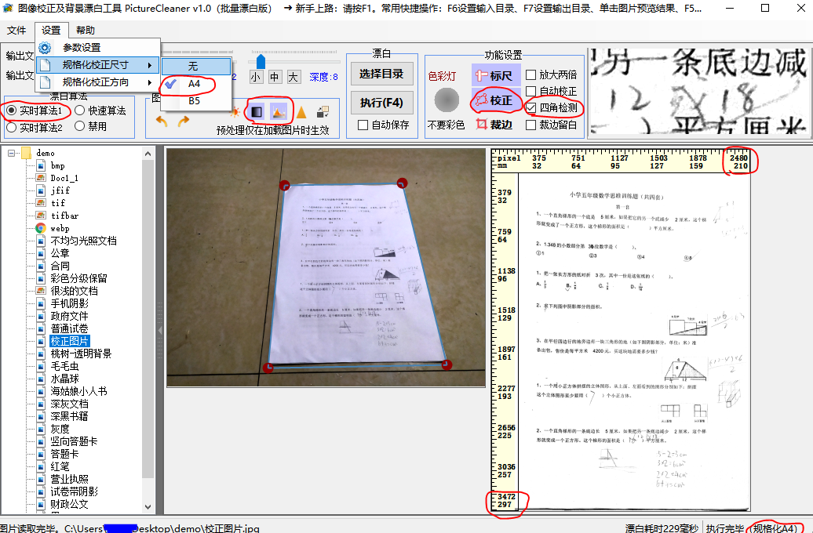Click the top-right red corner handle on photo
813x533 pixels.
coord(402,183)
